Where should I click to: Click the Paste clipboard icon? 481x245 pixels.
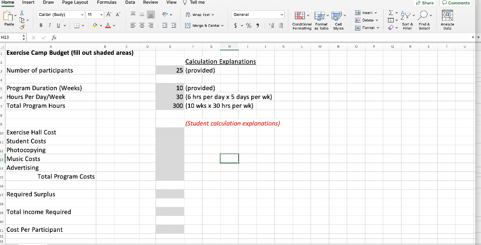coord(8,16)
